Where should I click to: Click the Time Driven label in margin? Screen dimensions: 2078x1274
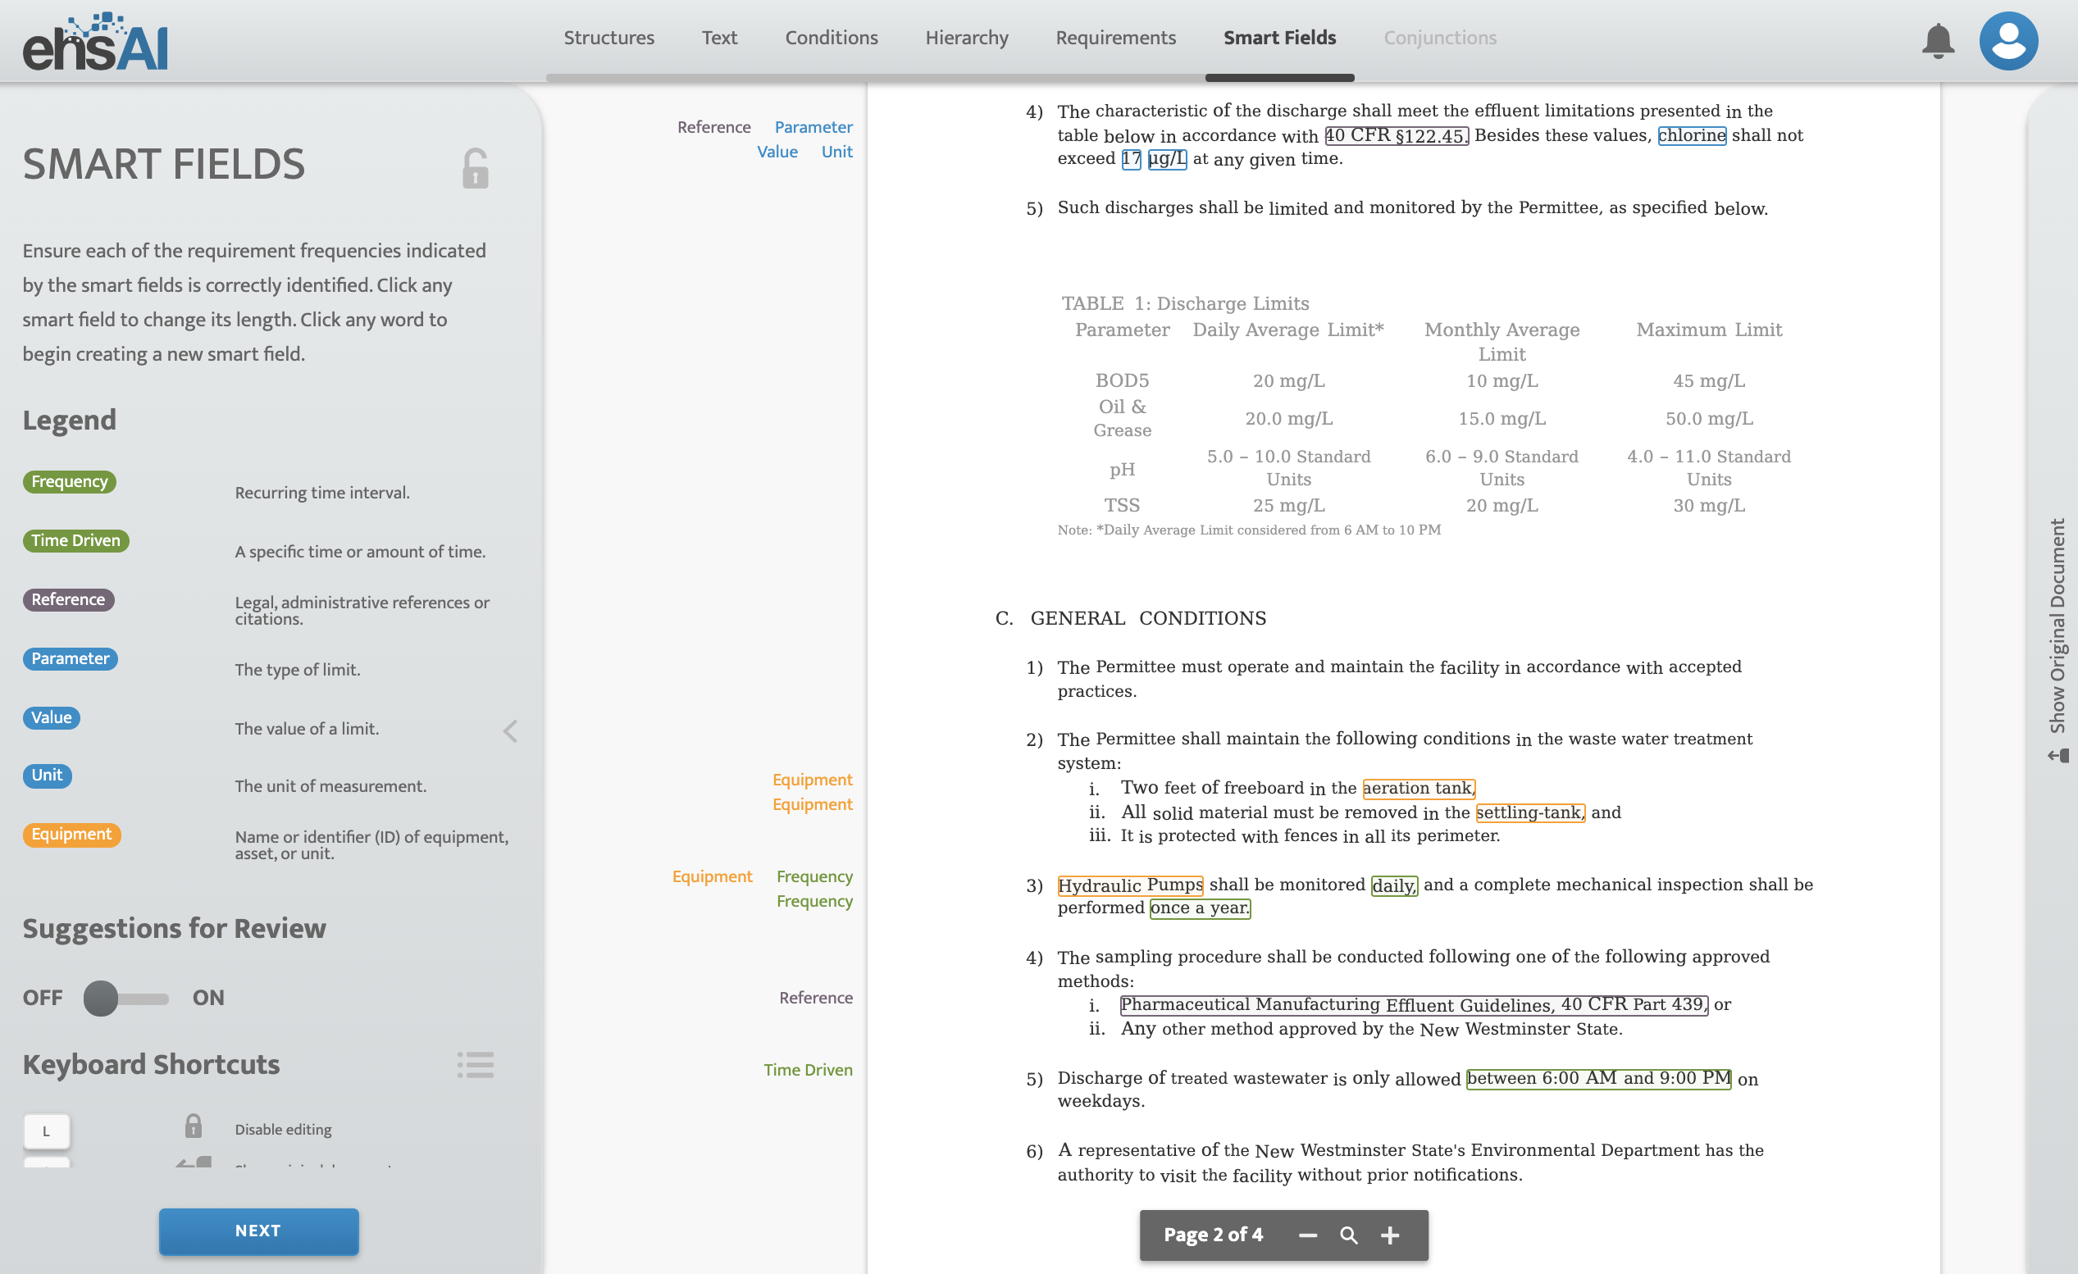[807, 1069]
